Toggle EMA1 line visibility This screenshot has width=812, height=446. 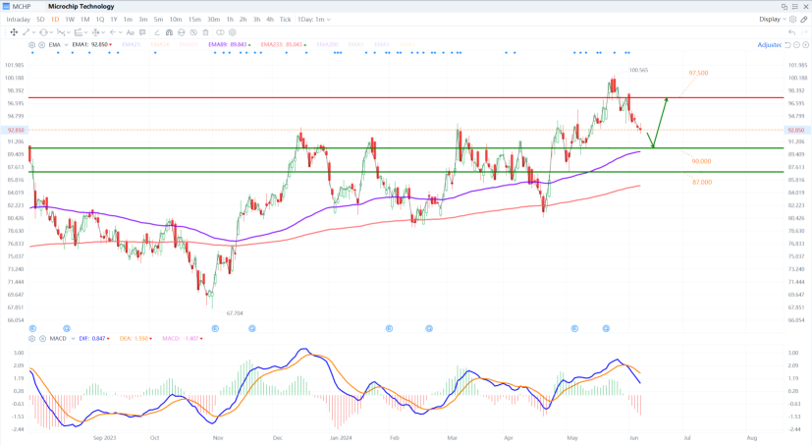[x=91, y=45]
